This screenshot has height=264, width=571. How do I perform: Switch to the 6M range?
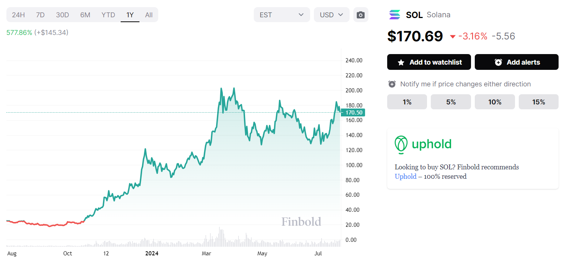[x=85, y=15]
